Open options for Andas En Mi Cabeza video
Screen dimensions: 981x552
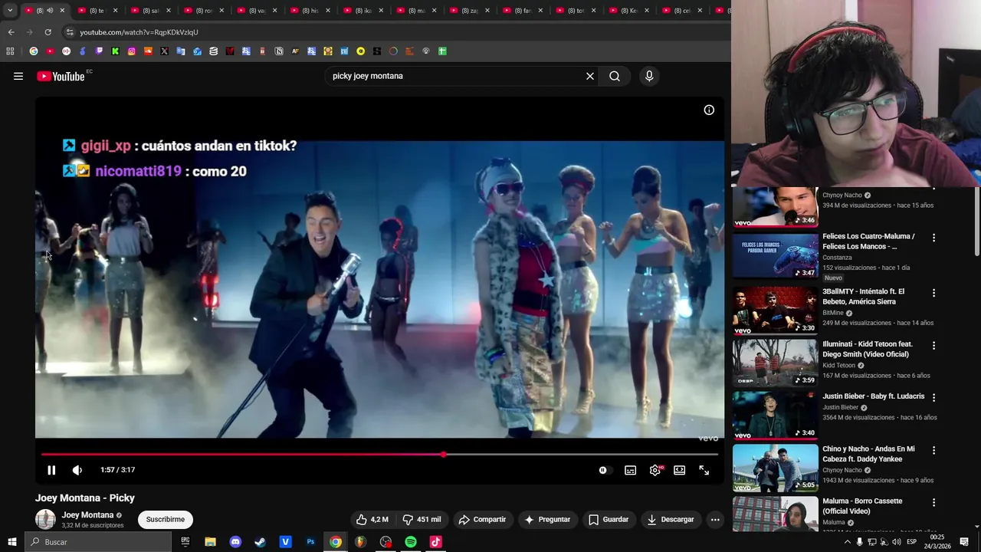pyautogui.click(x=933, y=450)
